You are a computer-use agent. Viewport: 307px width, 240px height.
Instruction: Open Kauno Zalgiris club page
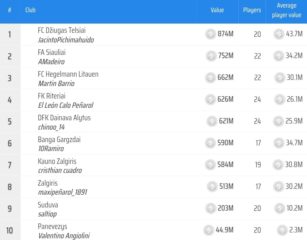click(57, 161)
